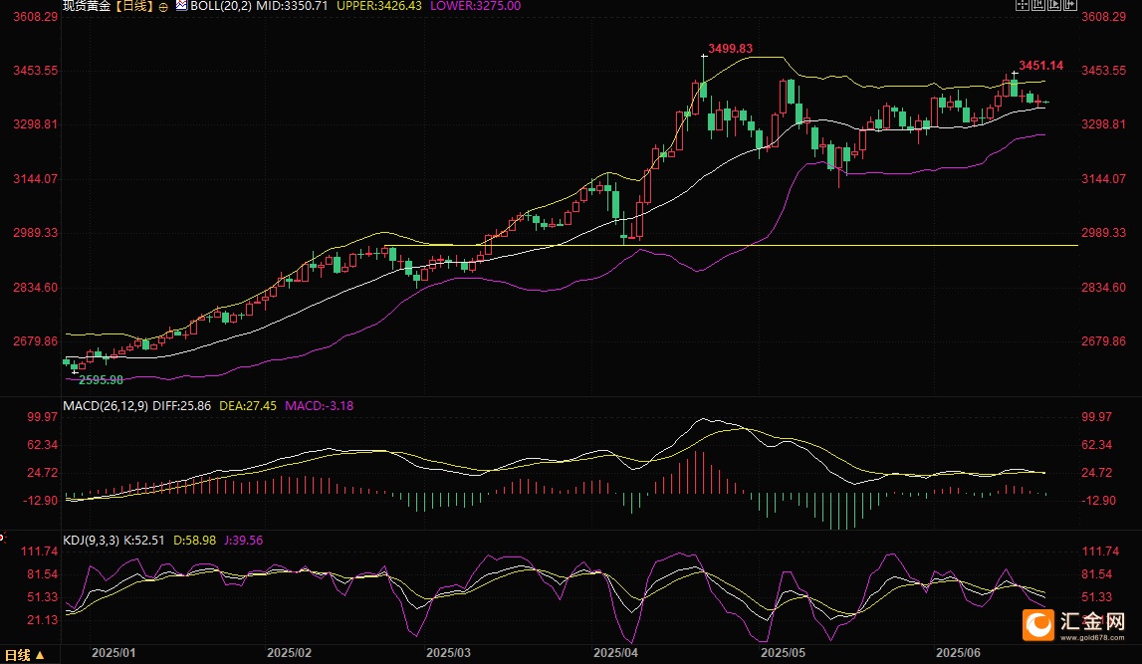Click the yellow horizontal support line

(731, 245)
